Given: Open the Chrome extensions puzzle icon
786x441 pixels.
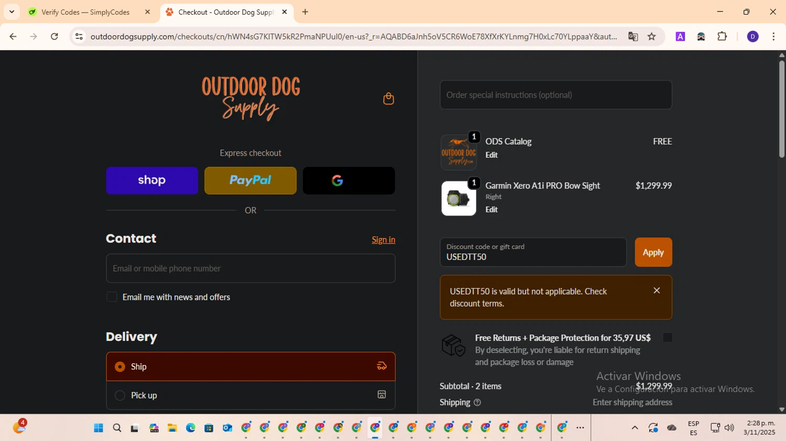Looking at the screenshot, I should point(722,37).
